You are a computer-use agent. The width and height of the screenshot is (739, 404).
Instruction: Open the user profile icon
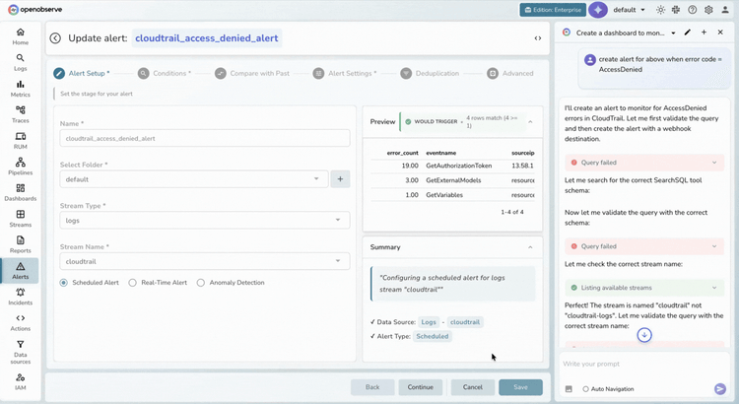[x=725, y=10]
